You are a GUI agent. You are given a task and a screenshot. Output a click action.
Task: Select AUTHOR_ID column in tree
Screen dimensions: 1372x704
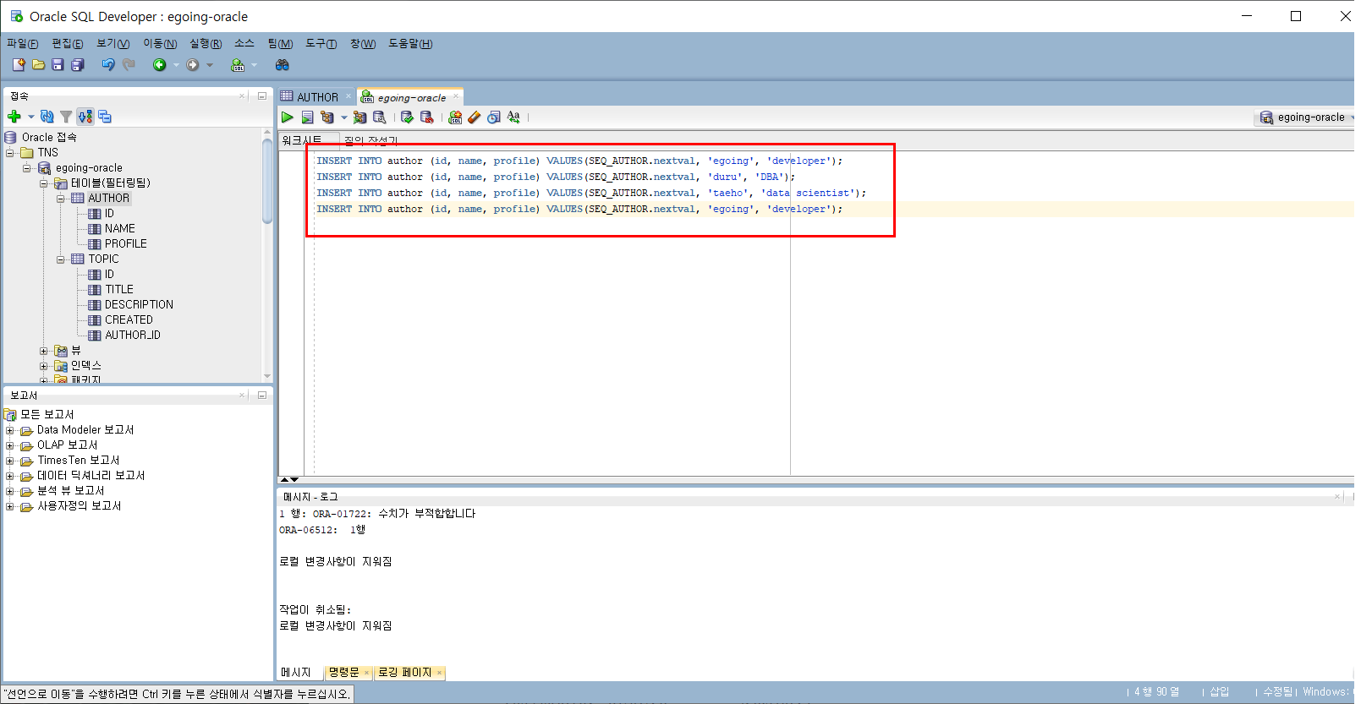click(132, 336)
